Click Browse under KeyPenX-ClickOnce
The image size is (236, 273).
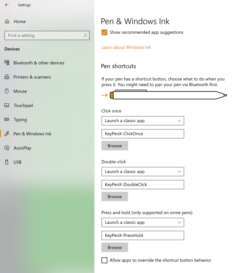(x=115, y=146)
